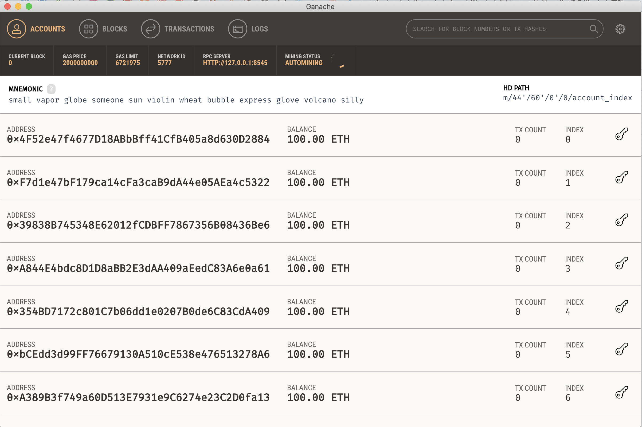The image size is (642, 427).
Task: Show private key for account index 2
Action: pyautogui.click(x=621, y=220)
